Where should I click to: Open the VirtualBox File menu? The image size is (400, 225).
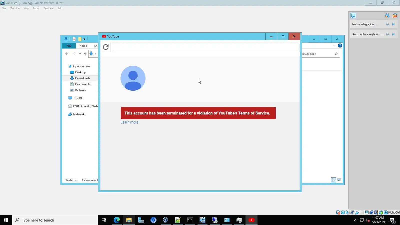point(4,8)
